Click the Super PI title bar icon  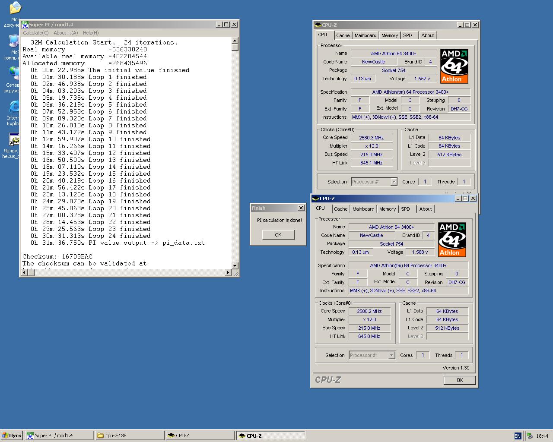25,25
